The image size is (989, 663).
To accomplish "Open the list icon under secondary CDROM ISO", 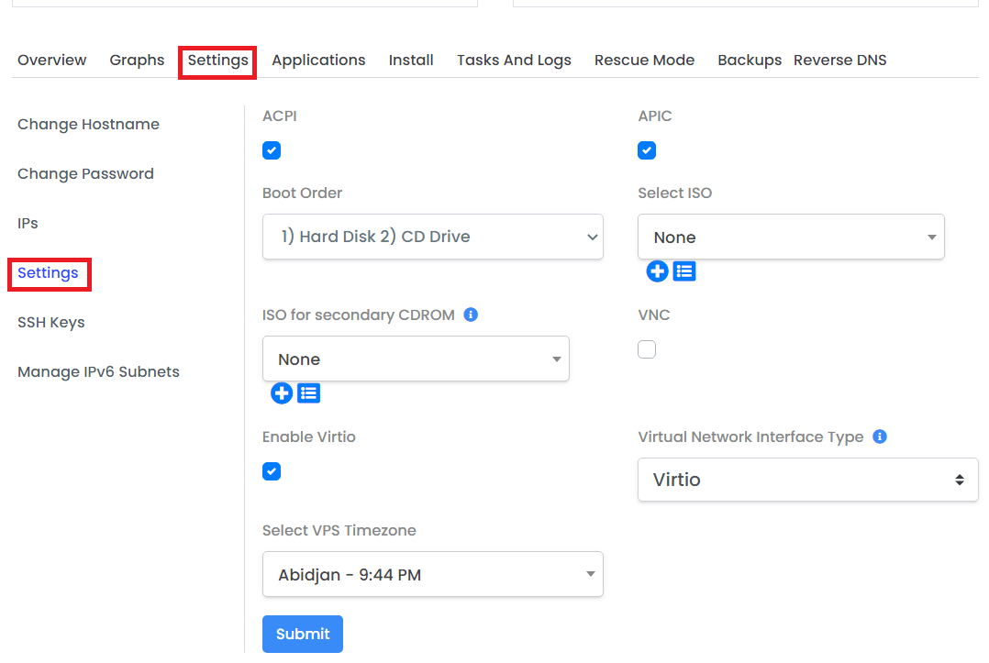I will tap(308, 393).
